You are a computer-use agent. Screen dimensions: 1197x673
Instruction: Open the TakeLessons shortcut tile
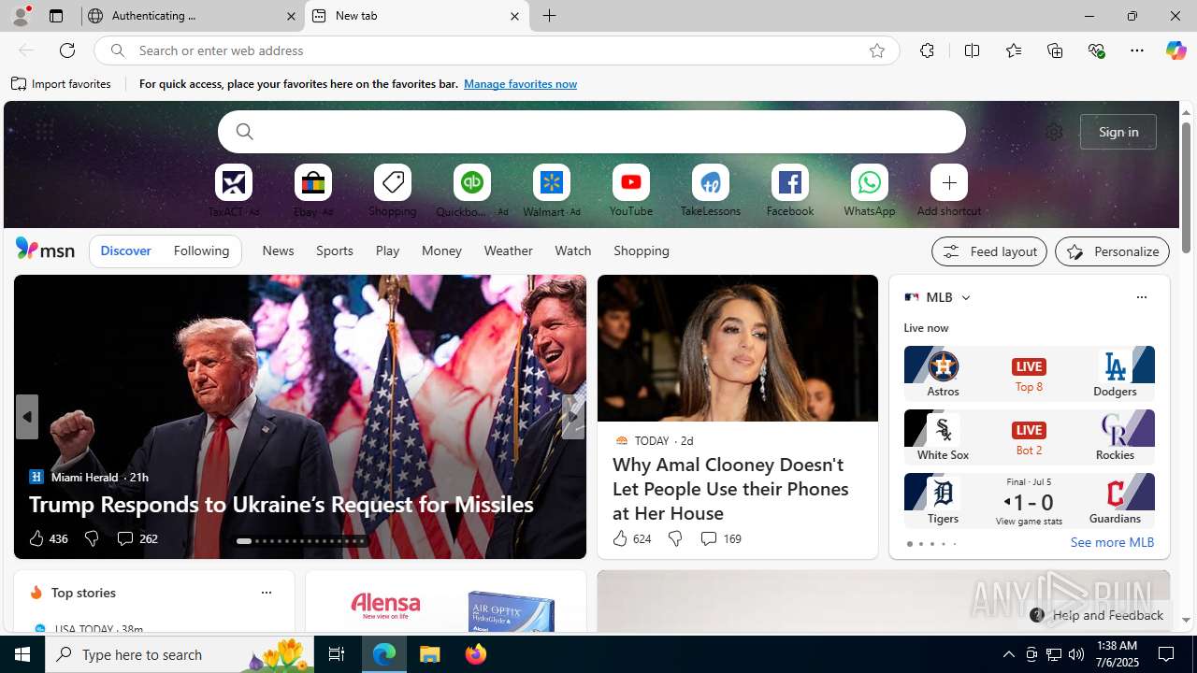coord(711,183)
